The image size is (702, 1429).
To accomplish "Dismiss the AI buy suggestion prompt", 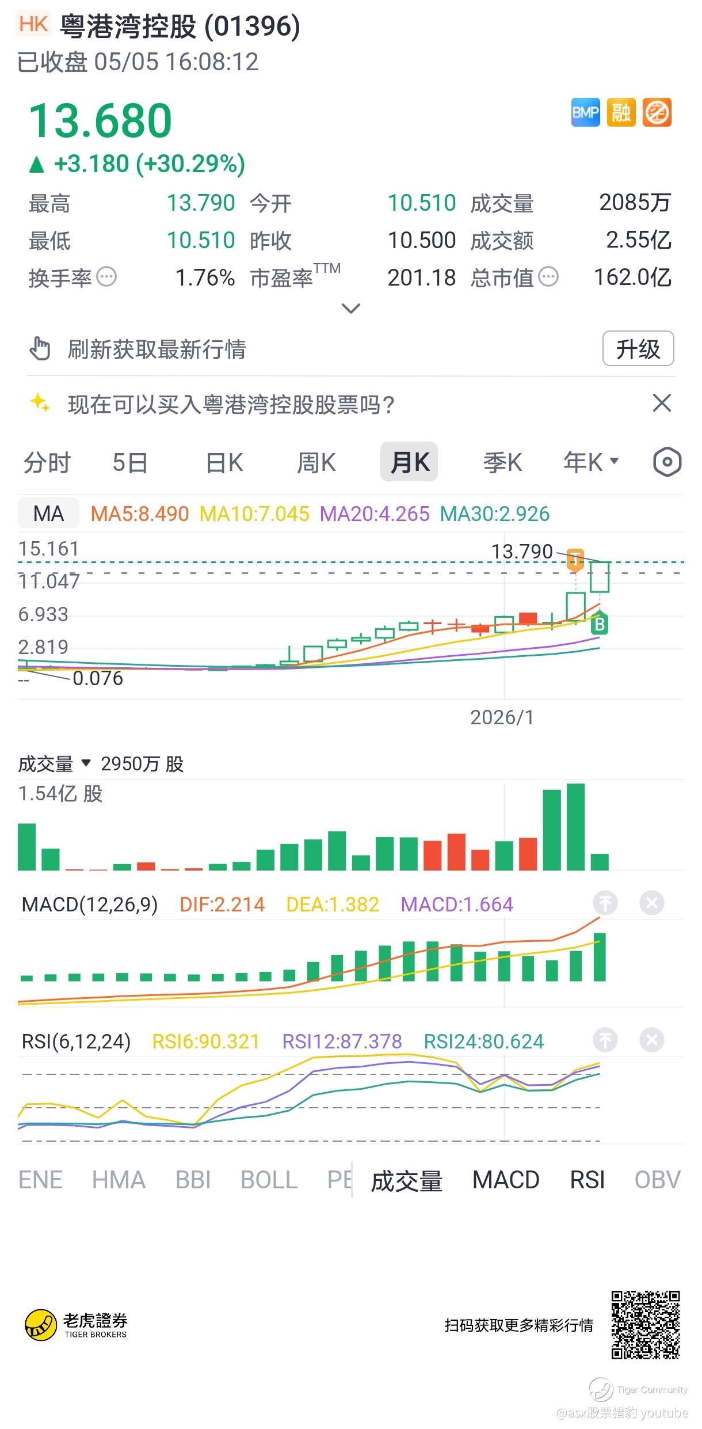I will (x=662, y=403).
